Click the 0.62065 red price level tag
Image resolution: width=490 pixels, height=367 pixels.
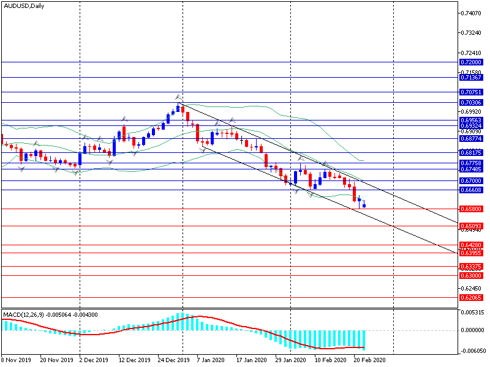470,297
